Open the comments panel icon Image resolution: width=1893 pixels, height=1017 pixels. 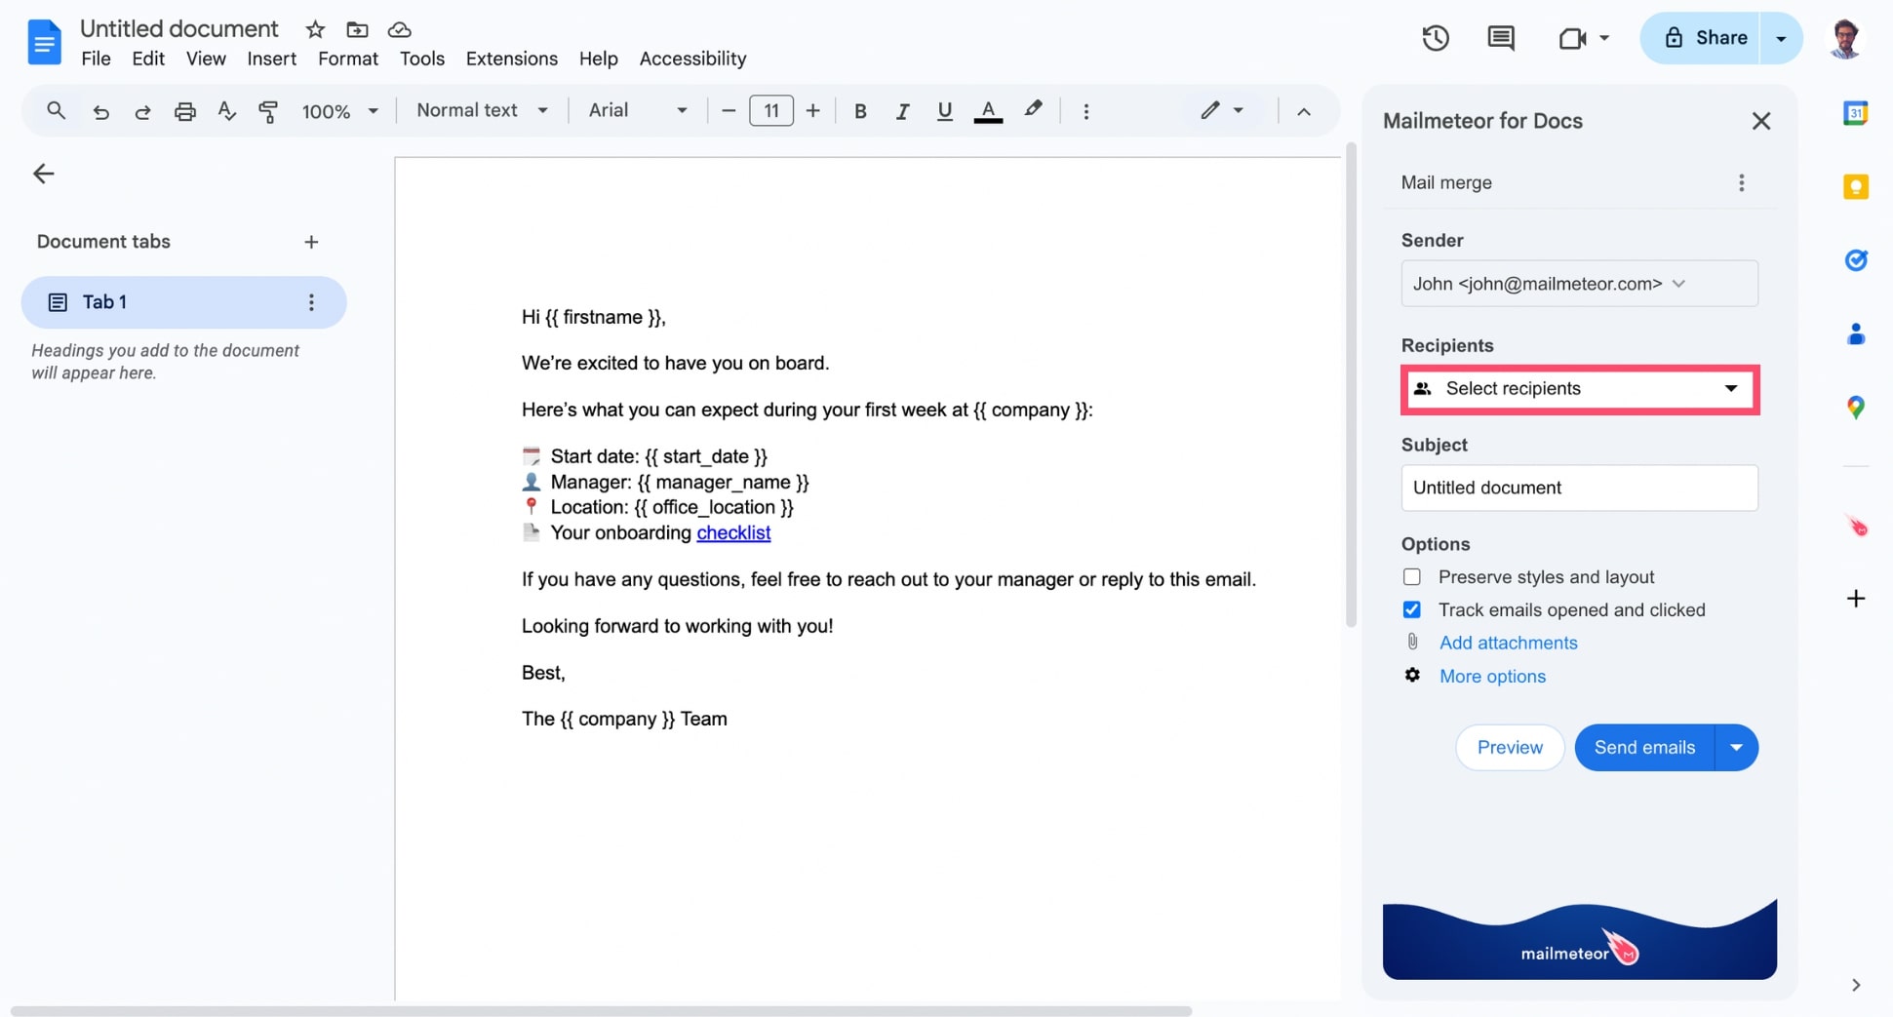[x=1500, y=38]
